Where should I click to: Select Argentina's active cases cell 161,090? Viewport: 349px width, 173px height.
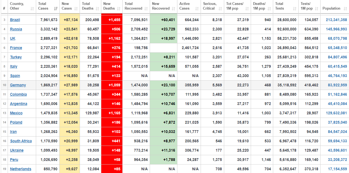189,104
